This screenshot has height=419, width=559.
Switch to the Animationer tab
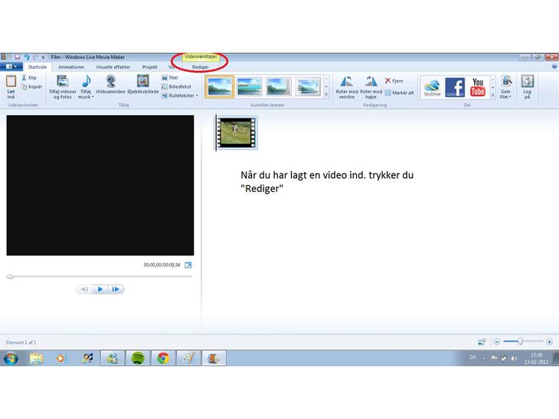(71, 67)
